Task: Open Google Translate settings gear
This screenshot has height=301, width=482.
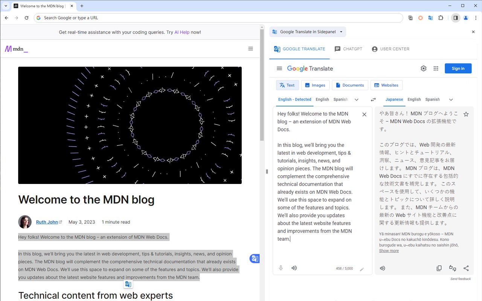Action: click(424, 68)
